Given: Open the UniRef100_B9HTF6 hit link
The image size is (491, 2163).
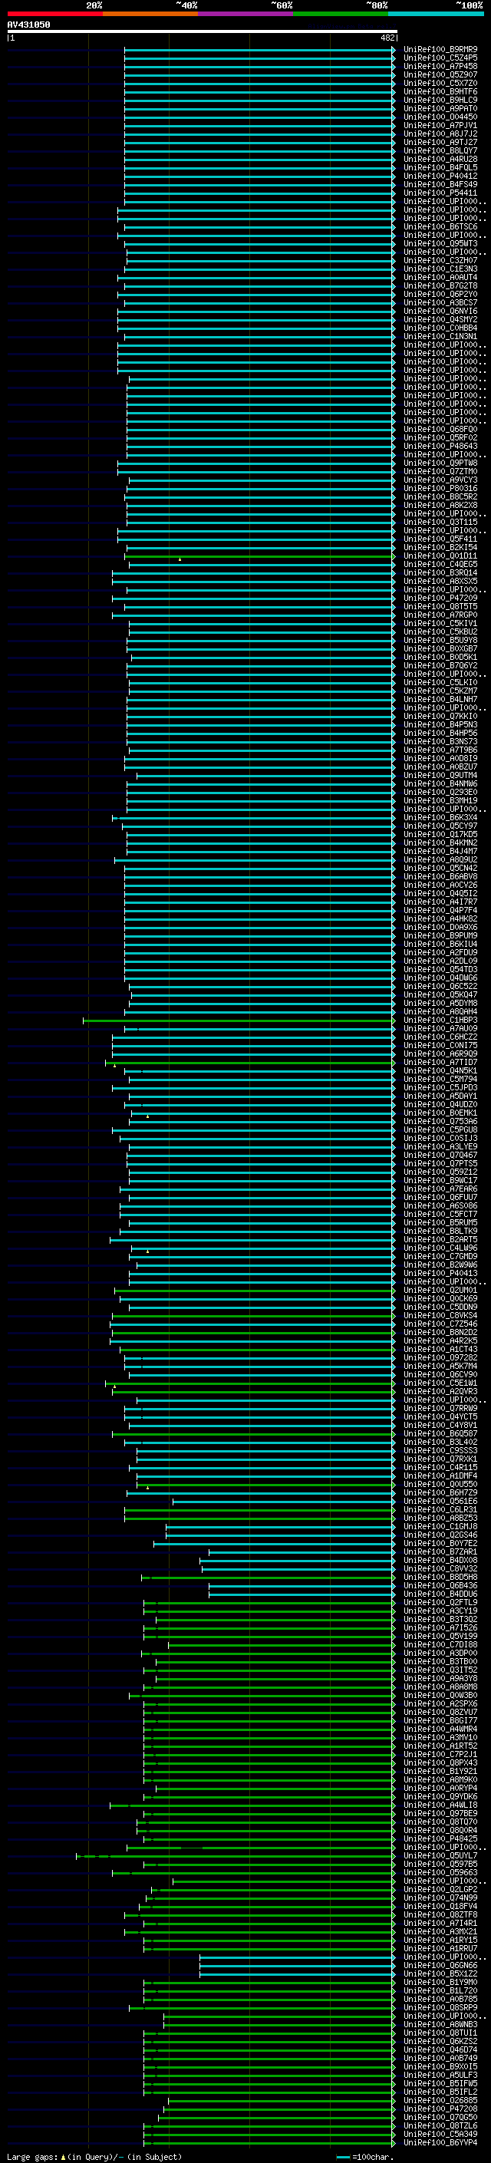Looking at the screenshot, I should pos(440,91).
